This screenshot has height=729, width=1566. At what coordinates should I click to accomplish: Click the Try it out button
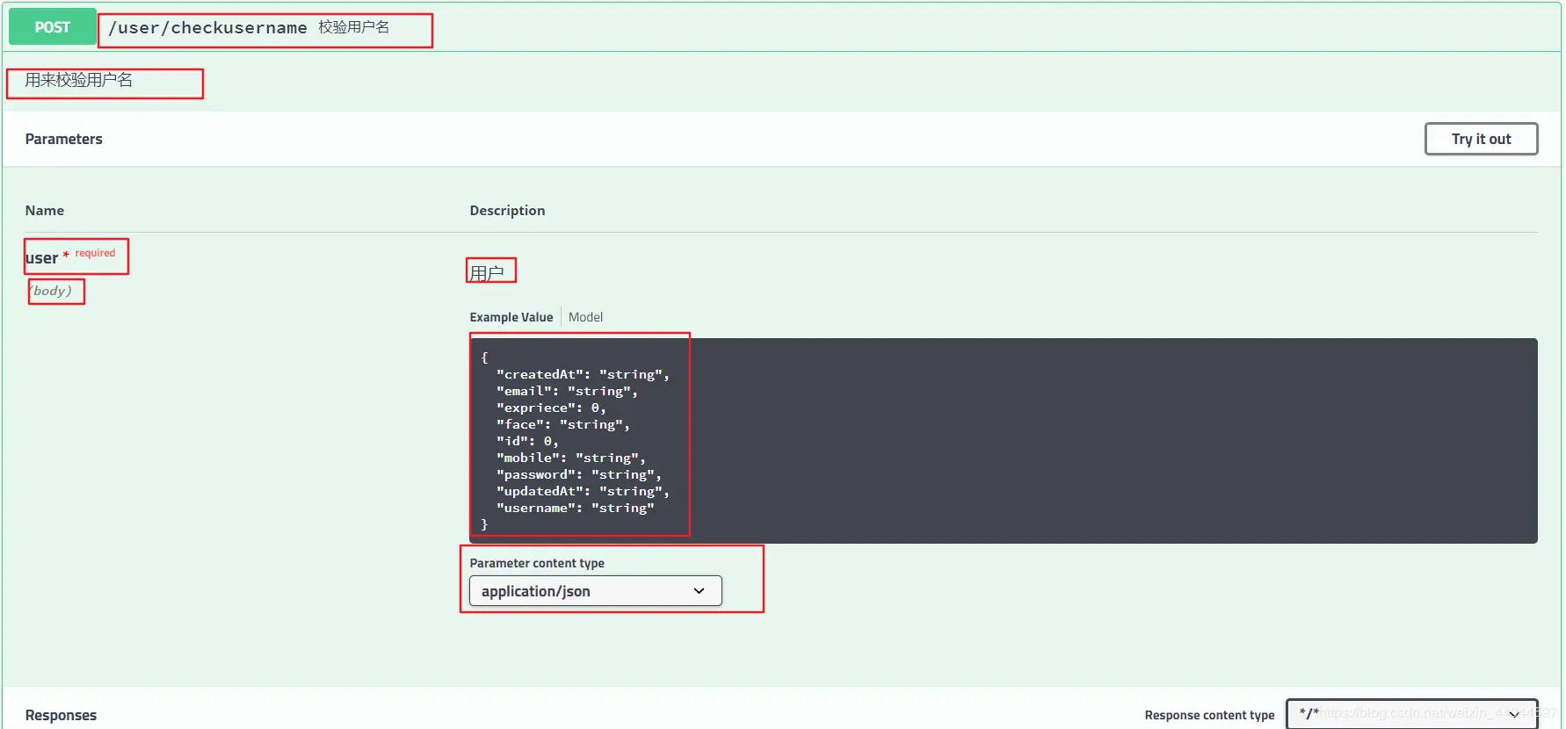coord(1481,139)
